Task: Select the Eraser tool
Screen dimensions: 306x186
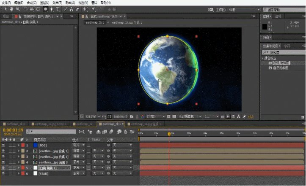Action: (x=77, y=9)
